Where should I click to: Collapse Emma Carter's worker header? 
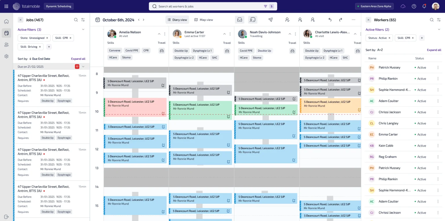click(x=224, y=34)
